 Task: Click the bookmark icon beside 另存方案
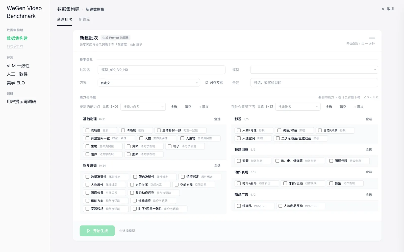point(207,83)
